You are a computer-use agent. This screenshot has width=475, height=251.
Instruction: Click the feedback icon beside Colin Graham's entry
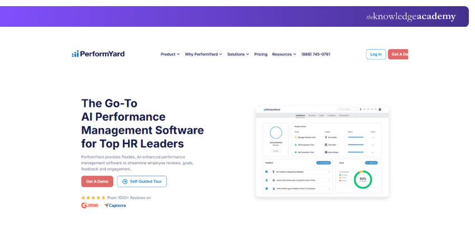tap(267, 189)
